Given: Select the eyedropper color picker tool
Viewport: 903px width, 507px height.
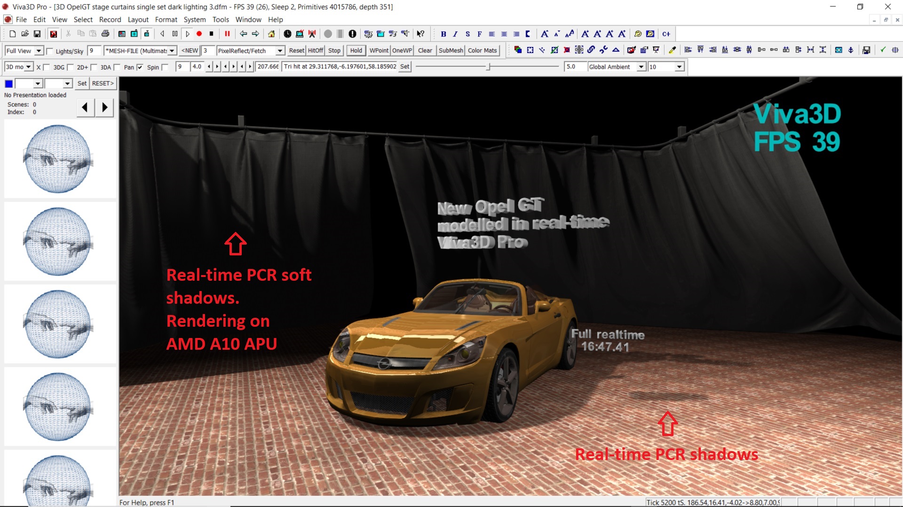Looking at the screenshot, I should [673, 50].
